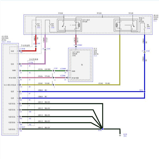This screenshot has height=159, width=159.
Task: Click pin label M4
Action: point(21,125)
